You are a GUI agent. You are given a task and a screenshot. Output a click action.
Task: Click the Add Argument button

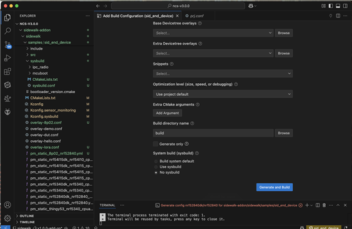[167, 113]
